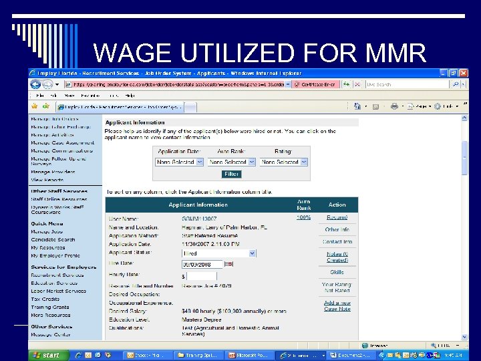Open Manage Job Orders in sidebar
This screenshot has width=481, height=361.
pos(55,119)
